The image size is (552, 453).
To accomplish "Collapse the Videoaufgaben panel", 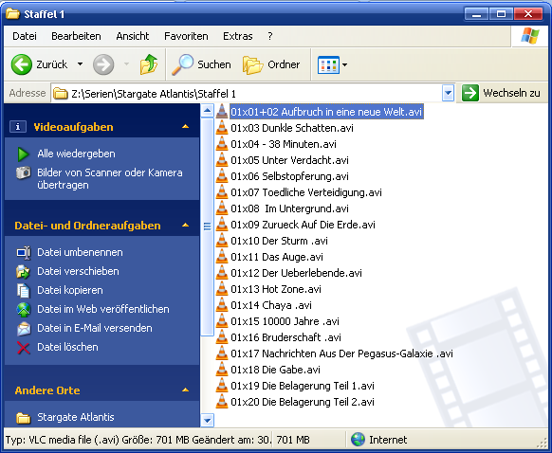I will (x=186, y=127).
